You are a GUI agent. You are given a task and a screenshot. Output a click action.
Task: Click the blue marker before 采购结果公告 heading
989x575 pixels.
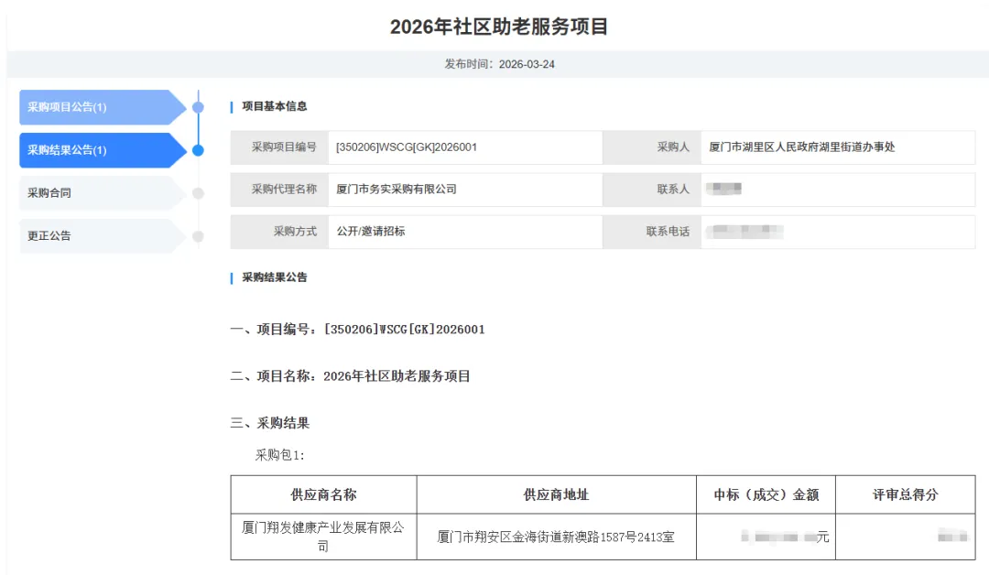tap(232, 277)
